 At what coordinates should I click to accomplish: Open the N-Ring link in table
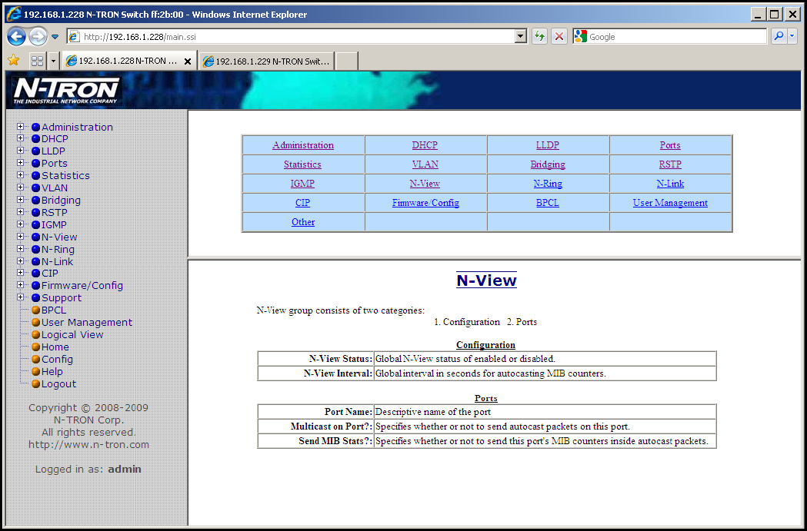(x=548, y=184)
